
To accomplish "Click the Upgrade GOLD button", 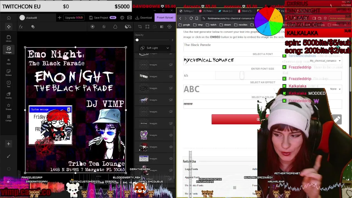I will pyautogui.click(x=74, y=18).
